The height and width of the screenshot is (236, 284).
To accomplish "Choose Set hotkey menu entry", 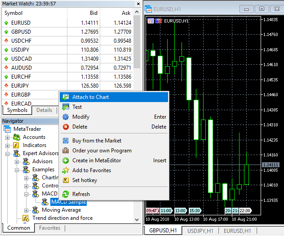I will [x=114, y=180].
